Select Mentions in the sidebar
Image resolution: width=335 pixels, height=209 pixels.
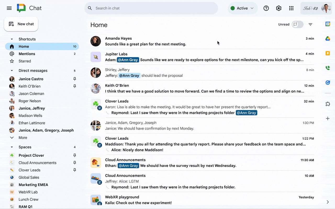coord(27,54)
